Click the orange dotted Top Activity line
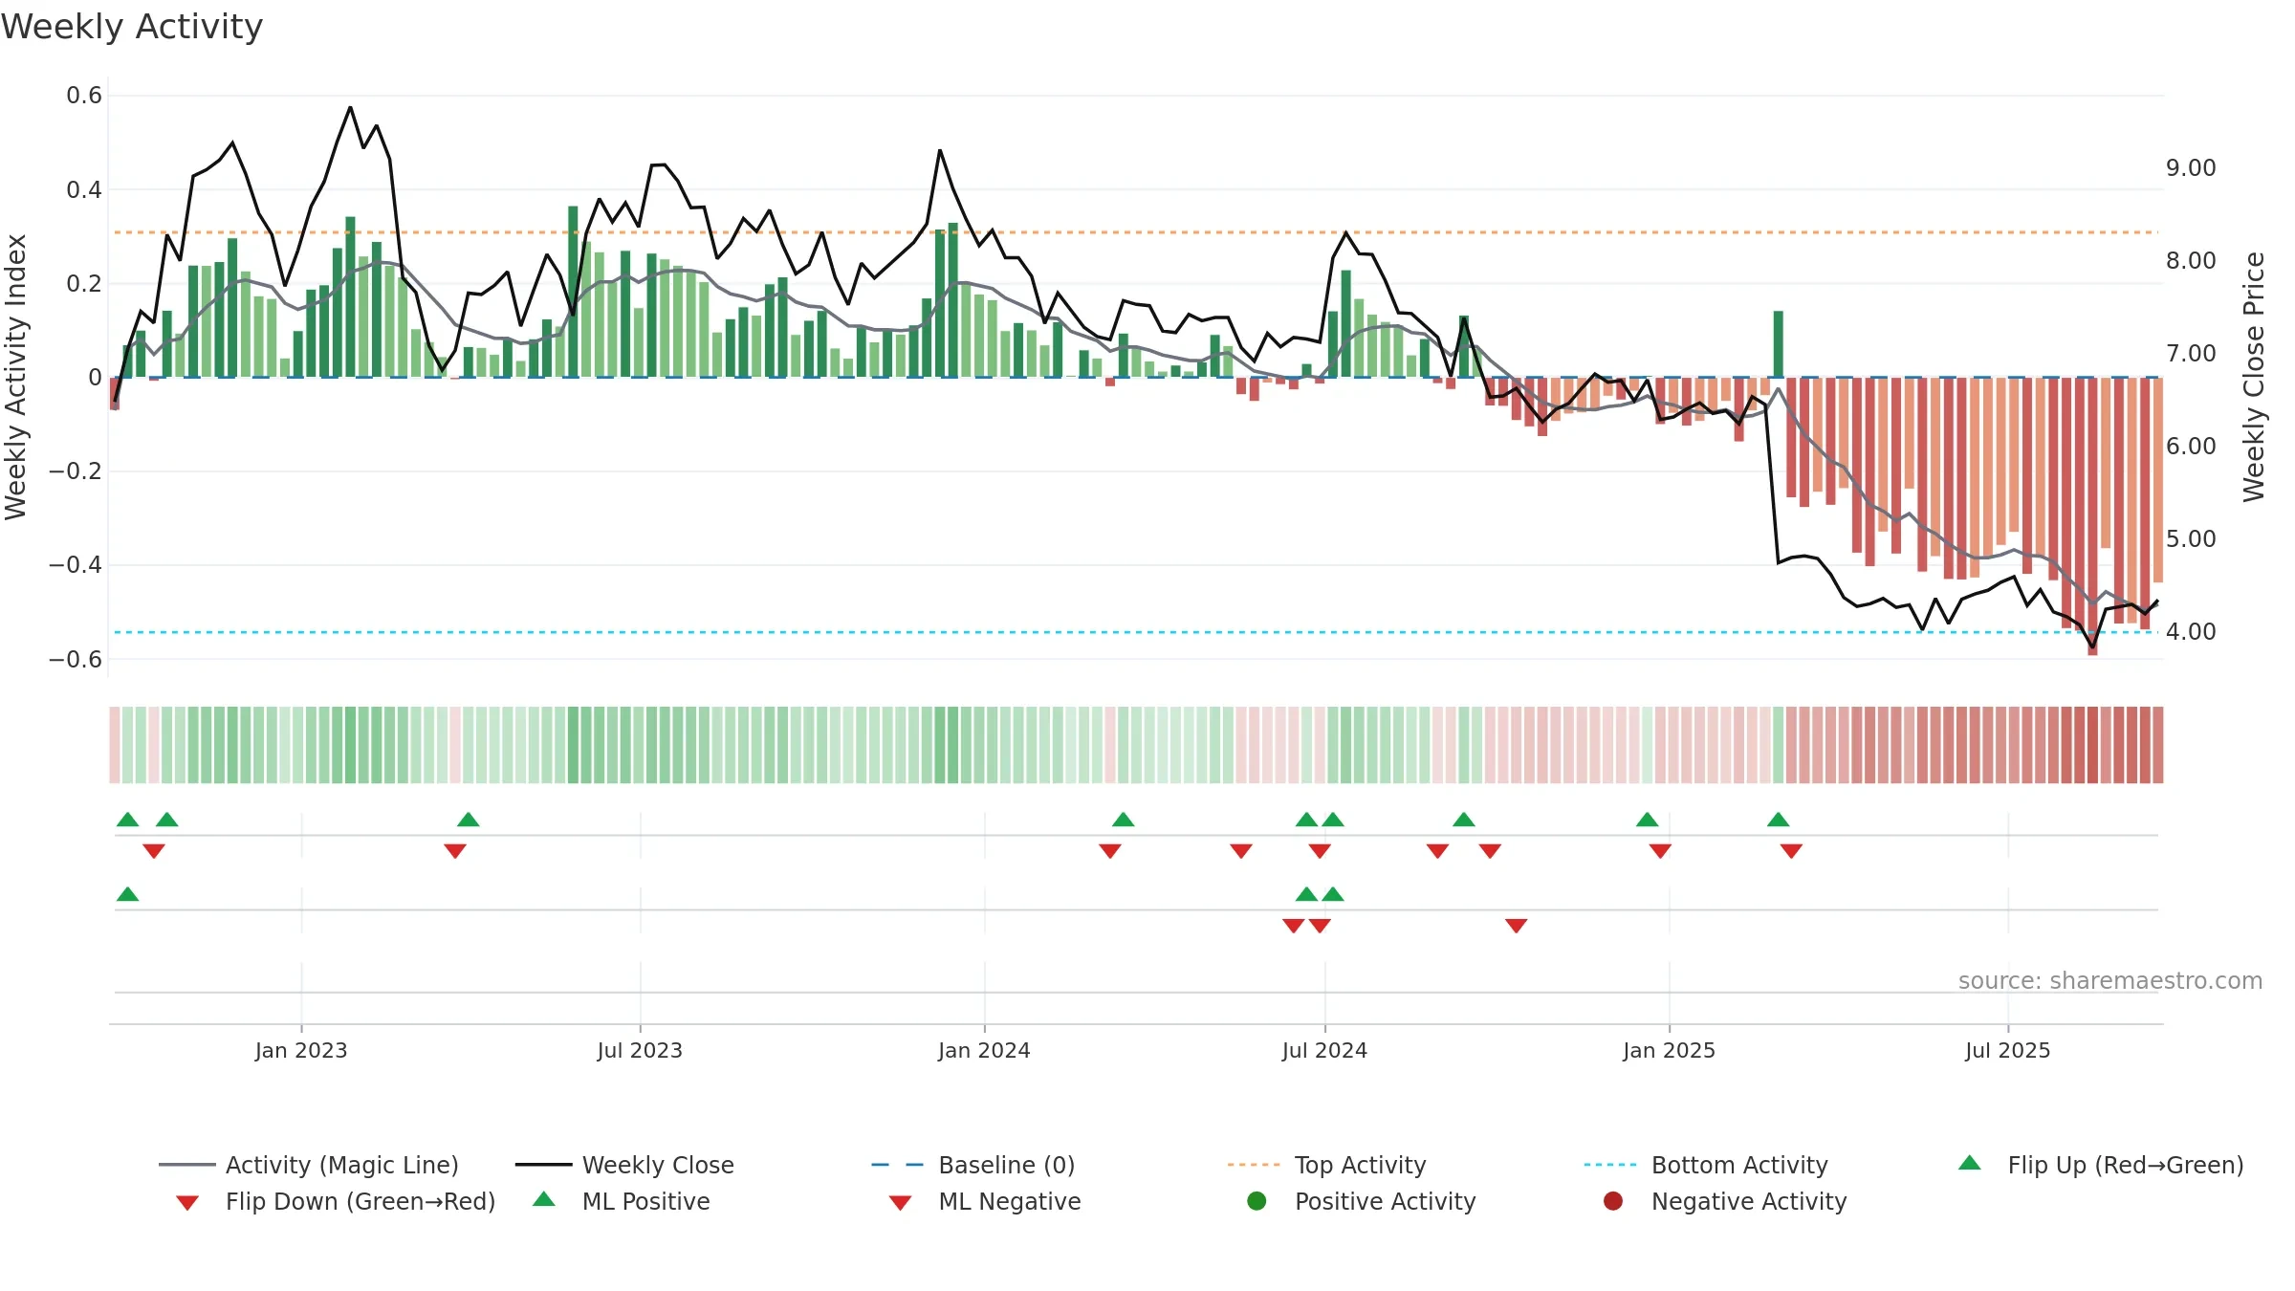2295x1291 pixels. [1136, 232]
